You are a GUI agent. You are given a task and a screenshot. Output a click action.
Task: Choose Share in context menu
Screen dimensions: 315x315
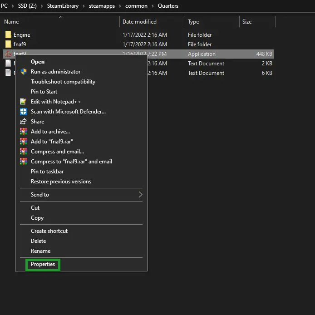(37, 122)
